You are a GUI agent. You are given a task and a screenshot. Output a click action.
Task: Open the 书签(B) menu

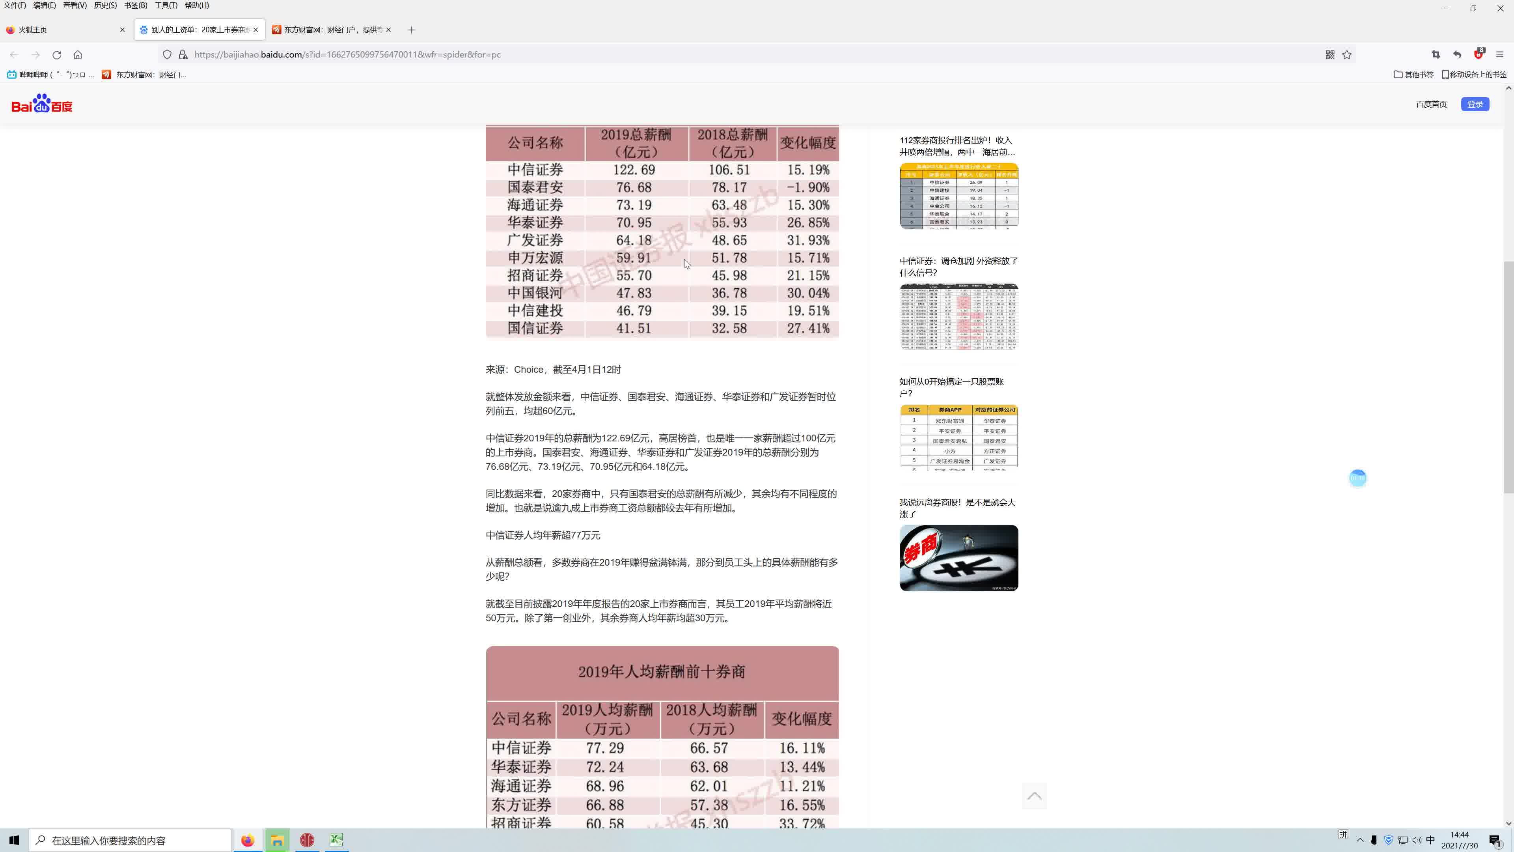click(136, 5)
